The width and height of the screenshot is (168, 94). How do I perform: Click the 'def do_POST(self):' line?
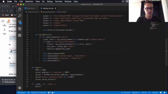coord(44,35)
